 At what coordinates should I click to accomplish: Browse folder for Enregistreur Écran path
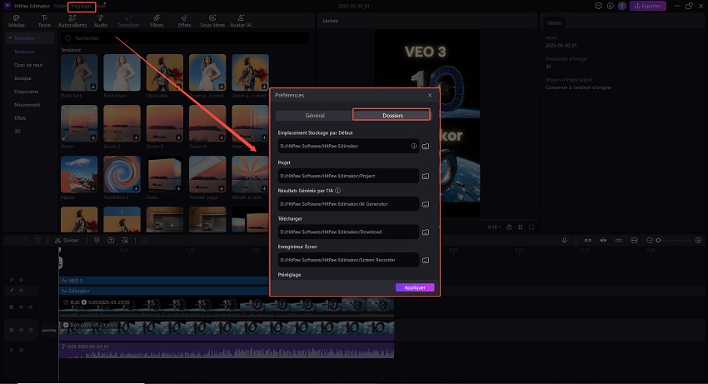(x=426, y=260)
